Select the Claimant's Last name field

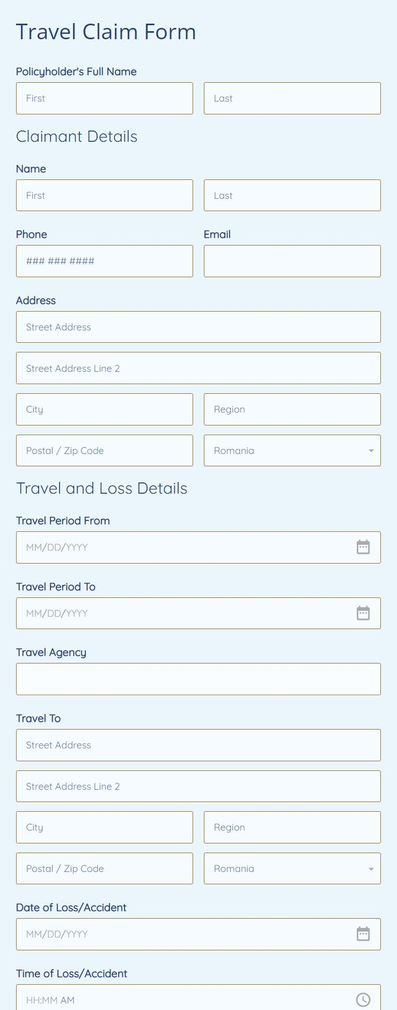(x=292, y=195)
